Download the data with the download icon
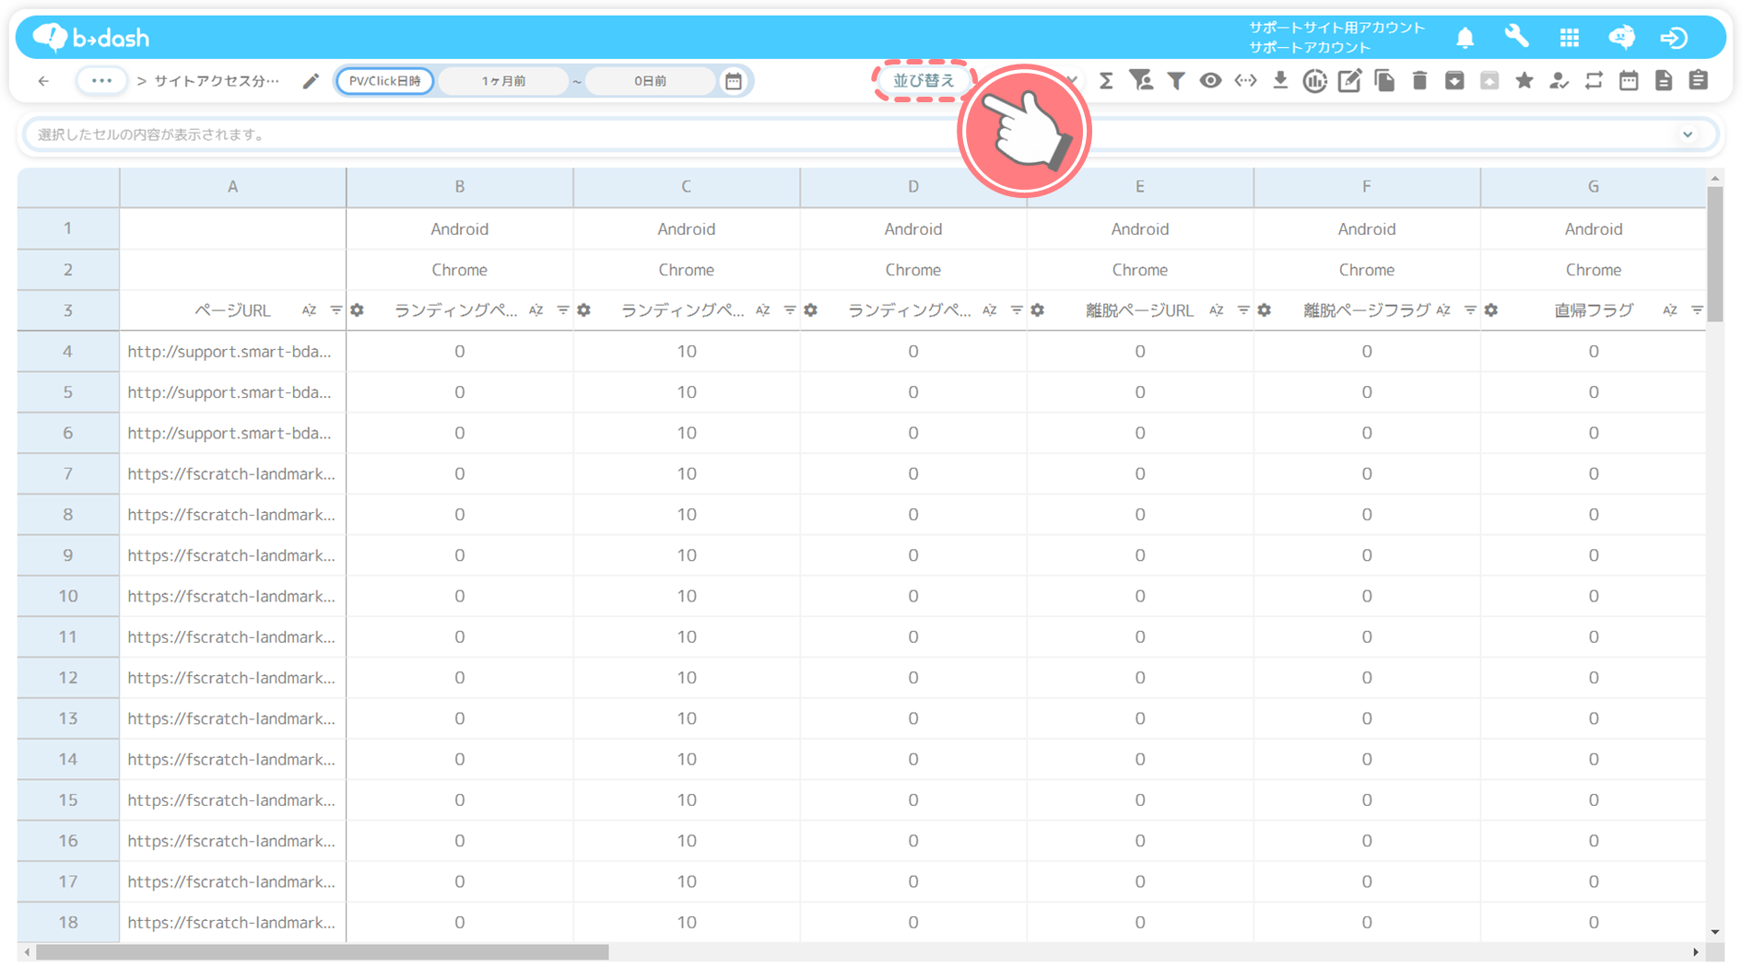The image size is (1742, 979). point(1280,81)
